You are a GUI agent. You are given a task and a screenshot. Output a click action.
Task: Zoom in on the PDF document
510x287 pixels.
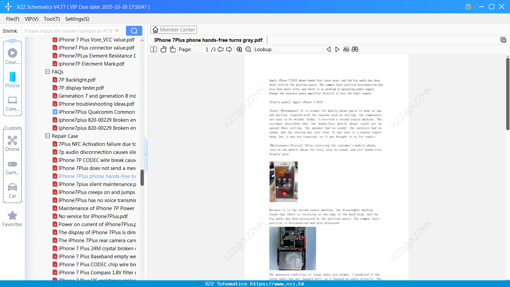click(x=239, y=50)
